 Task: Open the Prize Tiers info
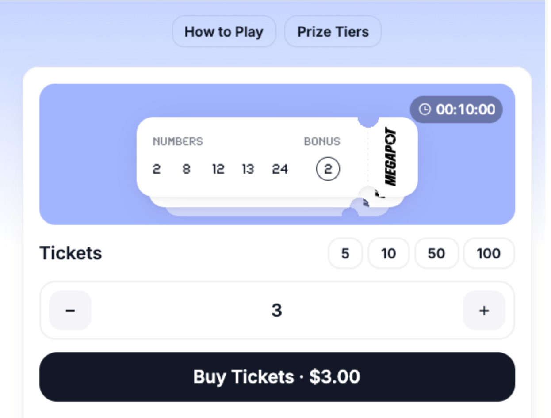(x=333, y=32)
